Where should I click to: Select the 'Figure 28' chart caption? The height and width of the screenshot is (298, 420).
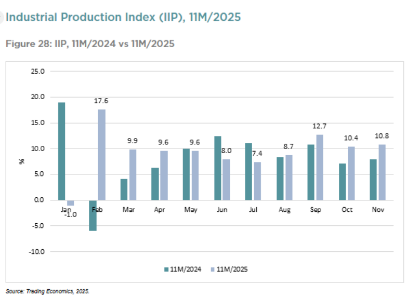click(89, 44)
